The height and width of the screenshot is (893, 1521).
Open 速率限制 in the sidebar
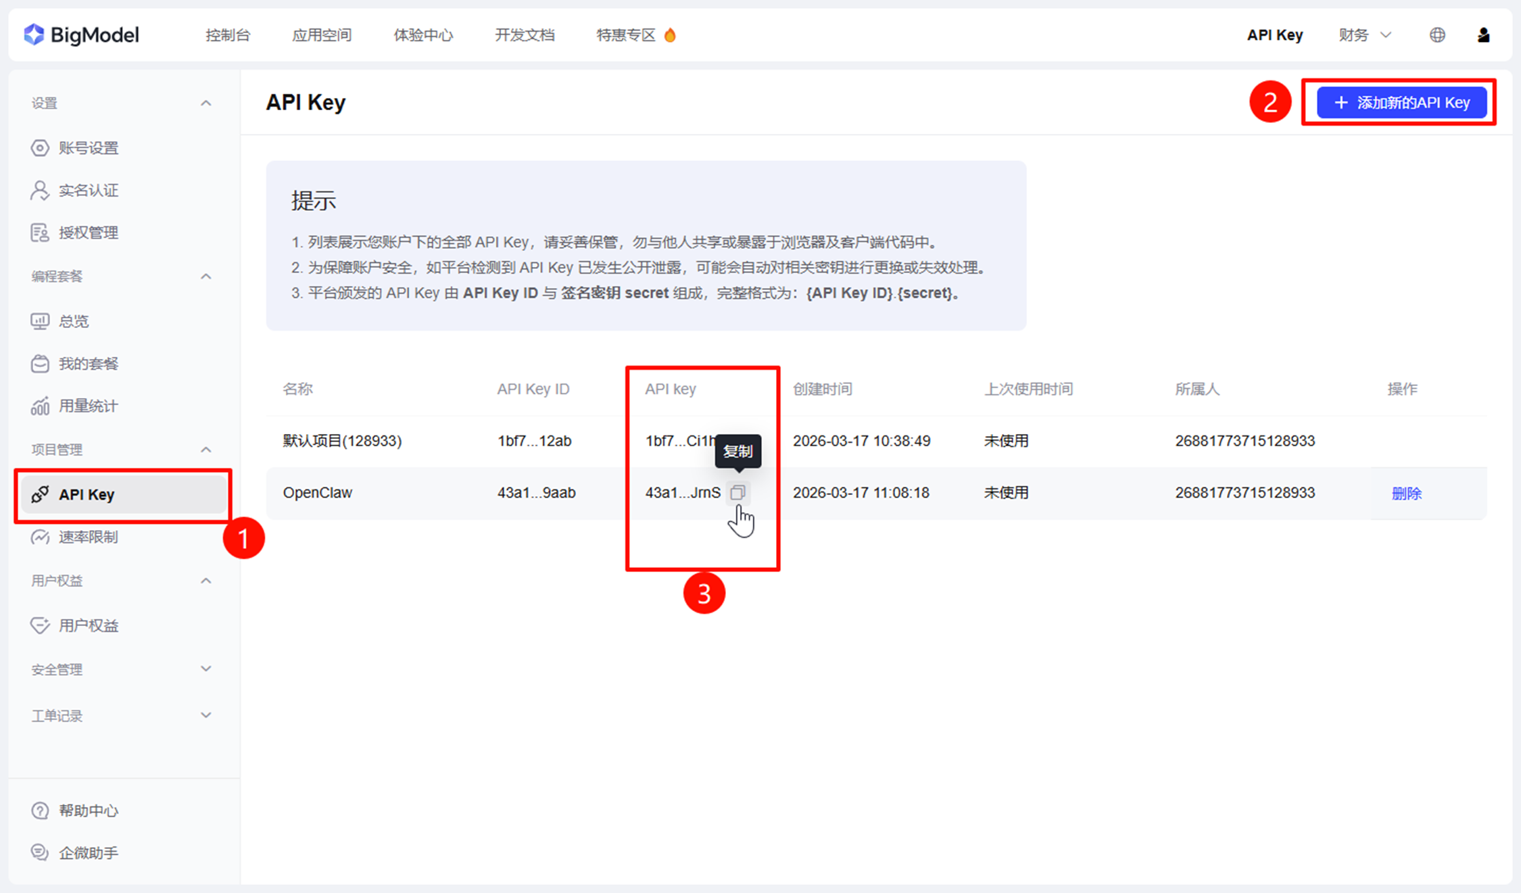88,537
